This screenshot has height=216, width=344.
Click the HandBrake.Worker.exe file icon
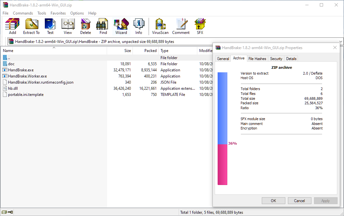[x=5, y=76]
